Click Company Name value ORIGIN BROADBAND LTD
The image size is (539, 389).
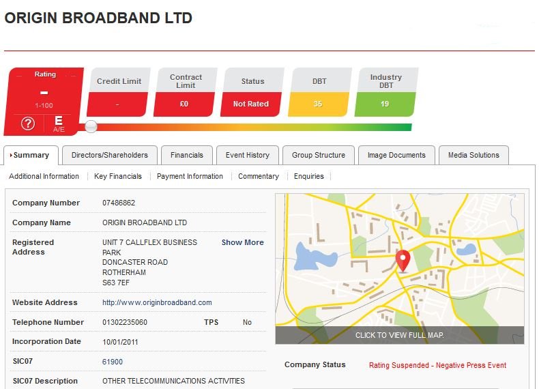(145, 222)
